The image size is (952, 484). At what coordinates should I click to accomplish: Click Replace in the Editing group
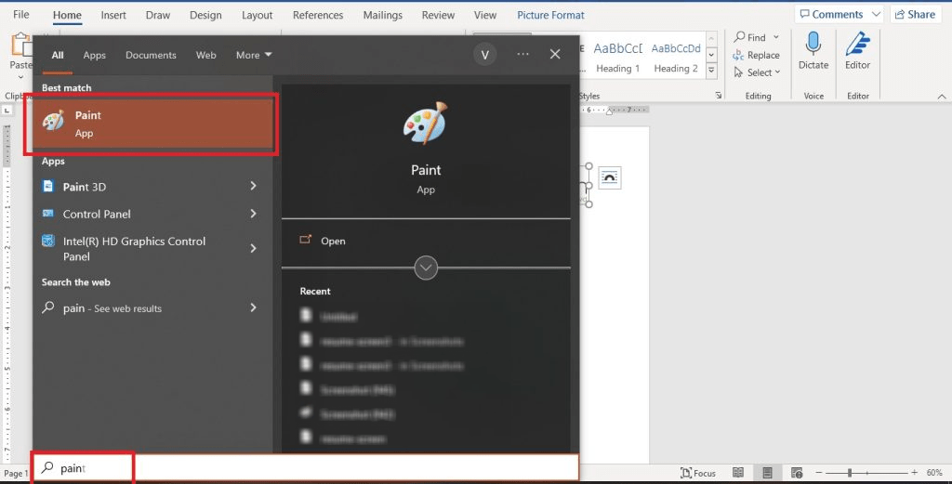click(756, 55)
